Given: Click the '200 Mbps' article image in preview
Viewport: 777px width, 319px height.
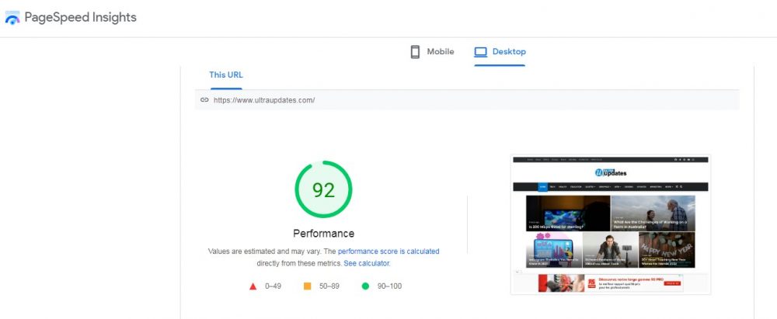Looking at the screenshot, I should [x=568, y=213].
